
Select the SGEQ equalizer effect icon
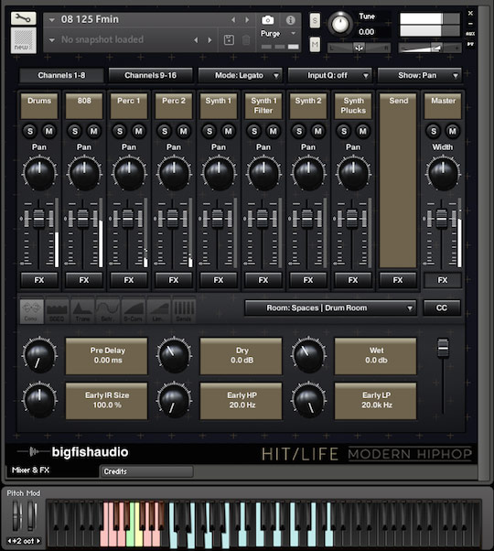point(57,311)
